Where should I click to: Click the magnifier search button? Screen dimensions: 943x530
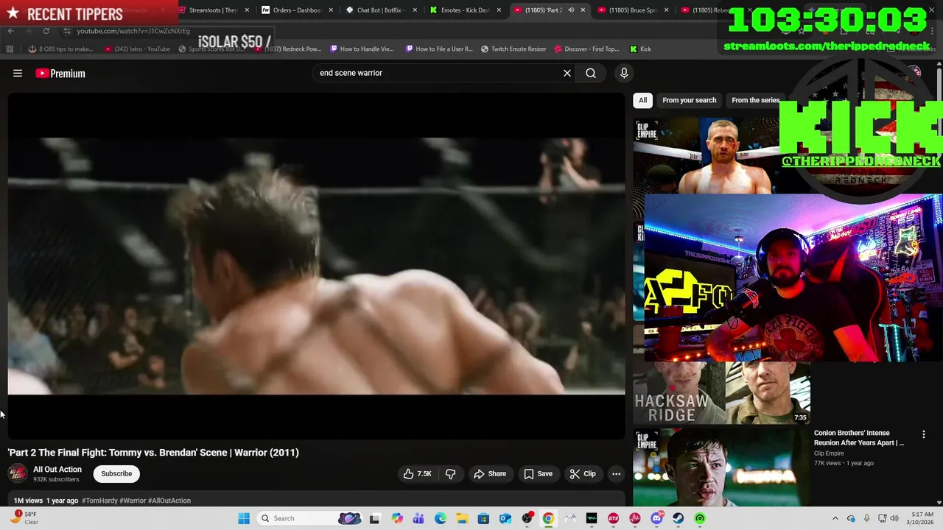tap(591, 73)
